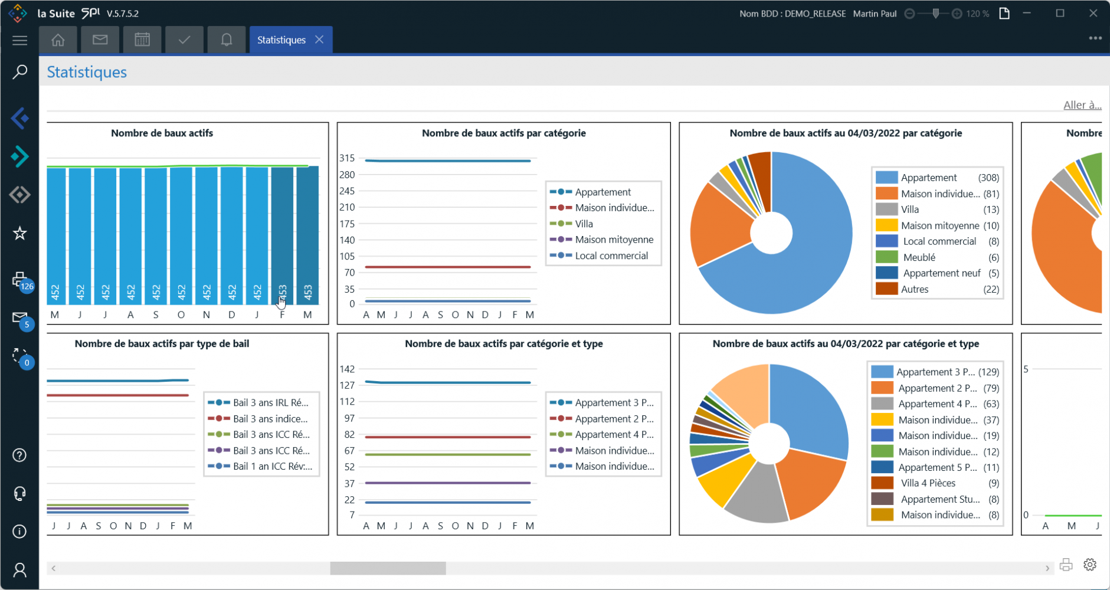Click the horizontal scrollbar thumb
The height and width of the screenshot is (590, 1110).
coord(388,568)
